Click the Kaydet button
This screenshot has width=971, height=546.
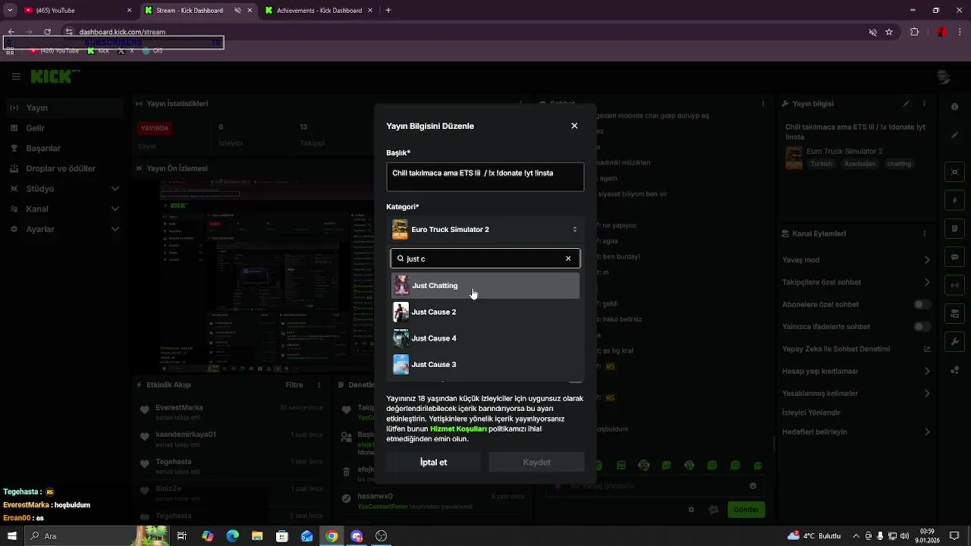click(x=536, y=462)
